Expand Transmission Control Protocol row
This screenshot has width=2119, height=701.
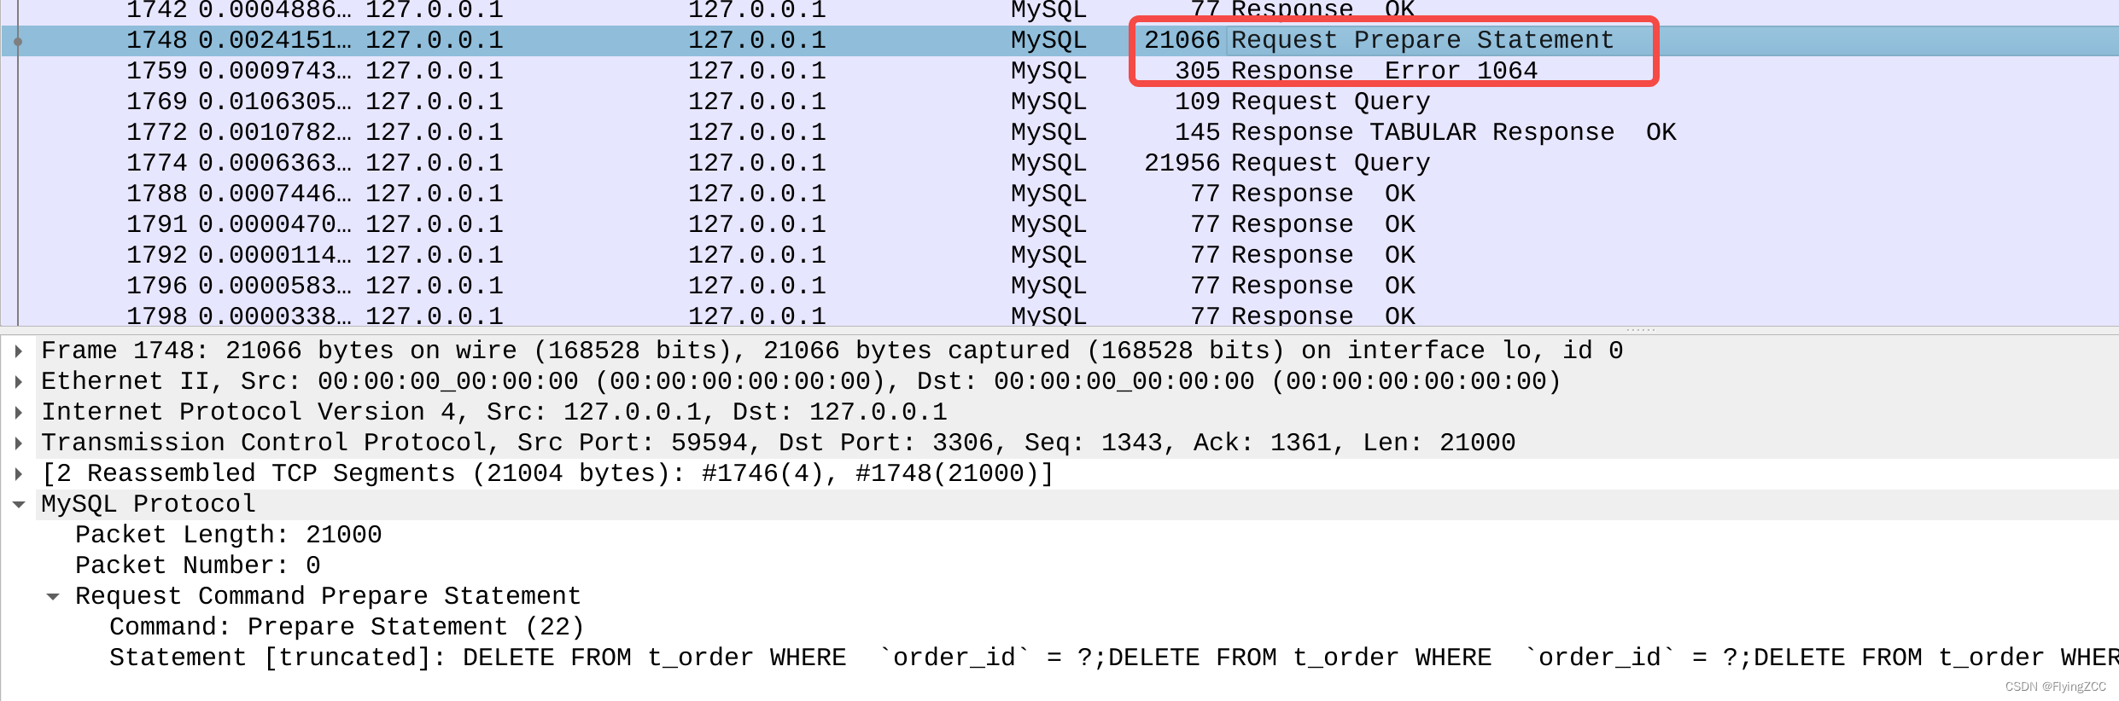pyautogui.click(x=19, y=443)
